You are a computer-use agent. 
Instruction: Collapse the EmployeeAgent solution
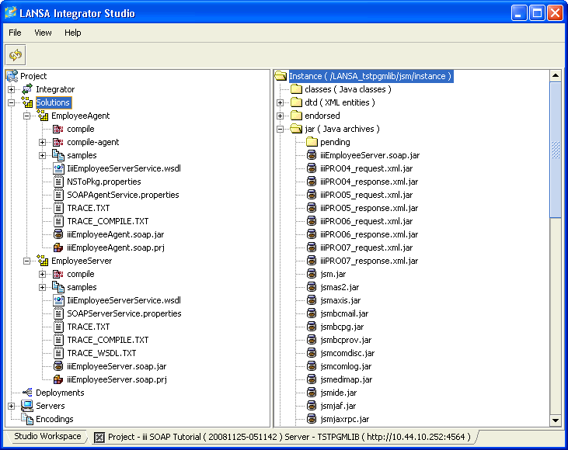point(26,116)
